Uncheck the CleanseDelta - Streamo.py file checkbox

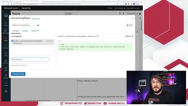coord(12,41)
